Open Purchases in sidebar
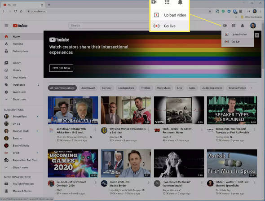The height and width of the screenshot is (201, 265). (22, 84)
